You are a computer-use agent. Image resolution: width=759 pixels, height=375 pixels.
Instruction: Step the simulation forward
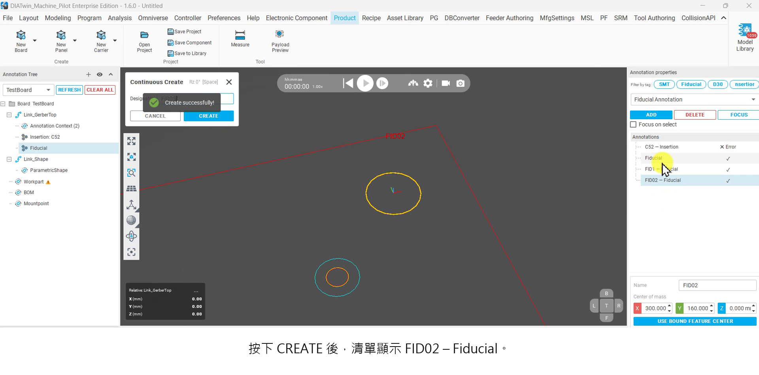(382, 83)
